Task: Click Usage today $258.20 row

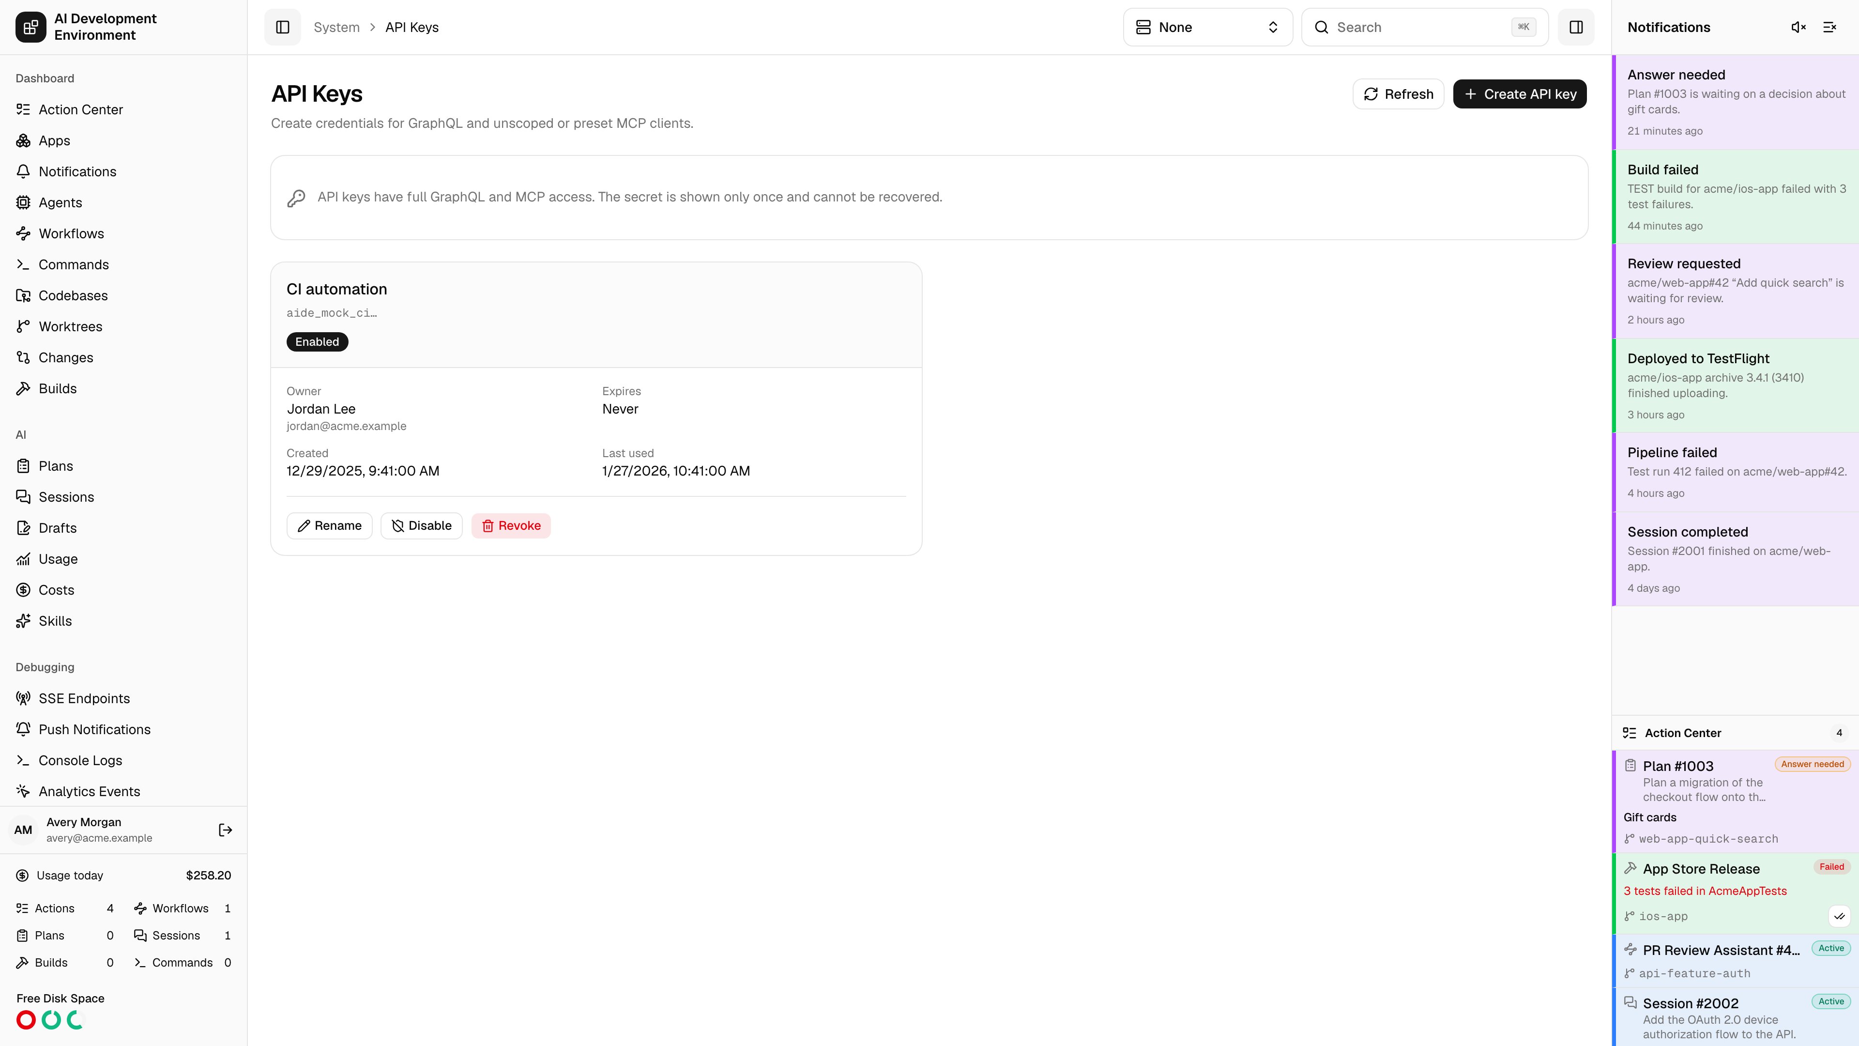Action: tap(123, 875)
